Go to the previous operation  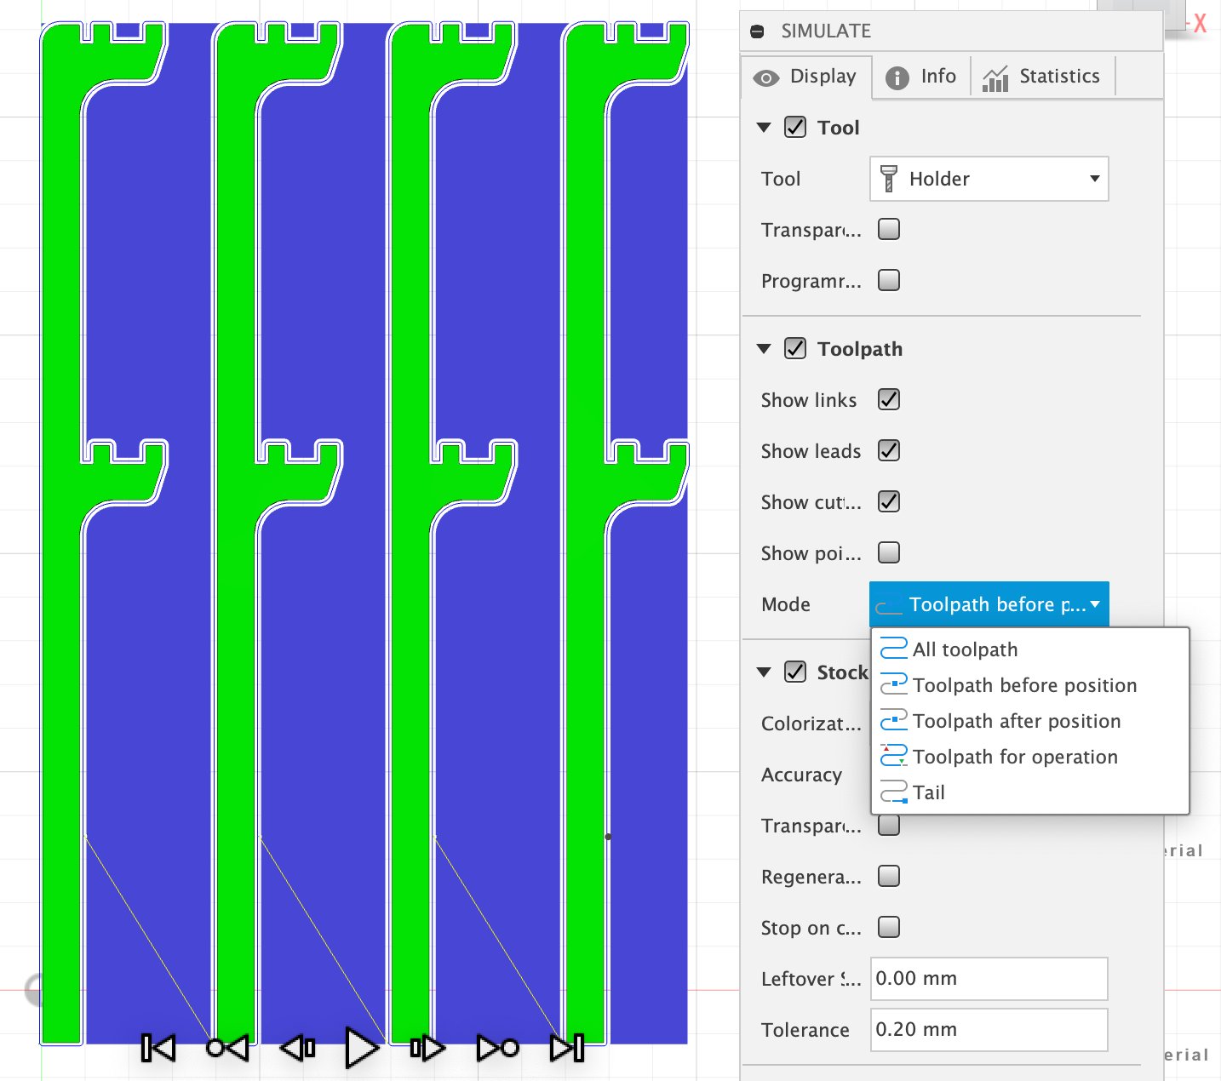point(227,1048)
